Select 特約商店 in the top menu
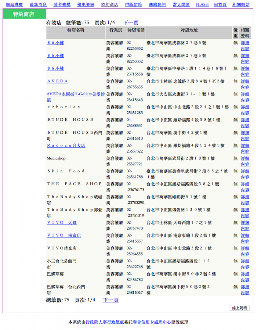Viewport: 261px width, 330px height. pos(109,4)
